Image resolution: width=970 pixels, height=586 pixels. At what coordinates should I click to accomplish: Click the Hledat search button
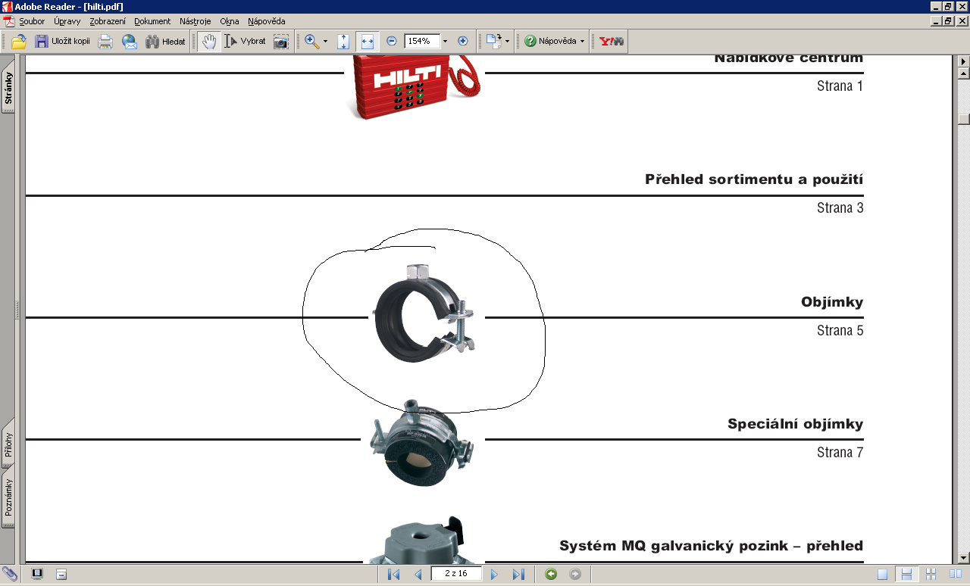(165, 42)
